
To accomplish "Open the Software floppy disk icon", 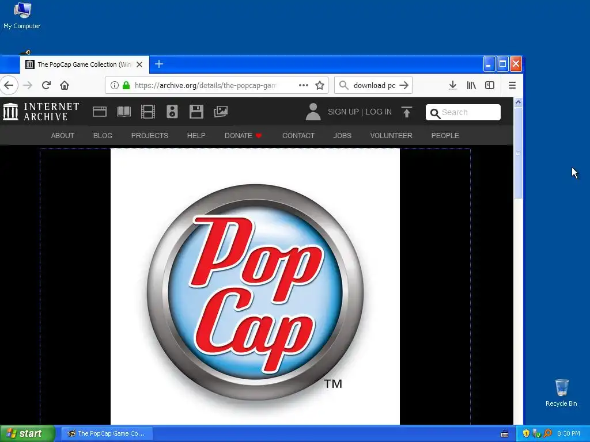I will pos(196,112).
